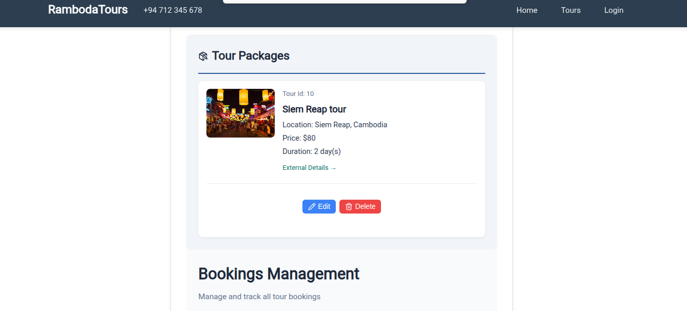
Task: Select the Siem Reap night market thumbnail
Action: 240,113
